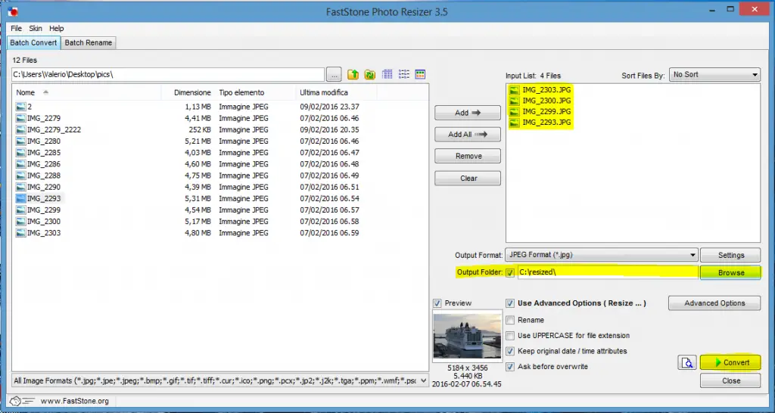Refresh the current folder icon
This screenshot has height=413, width=775.
click(369, 75)
